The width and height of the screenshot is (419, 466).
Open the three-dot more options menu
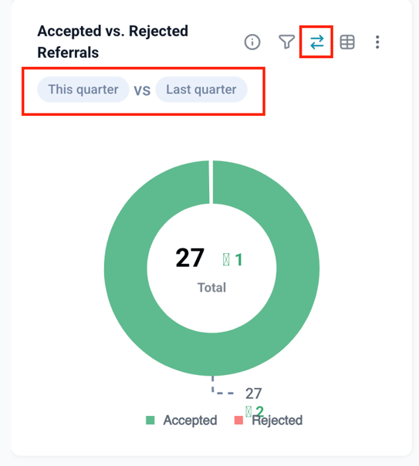click(x=377, y=42)
